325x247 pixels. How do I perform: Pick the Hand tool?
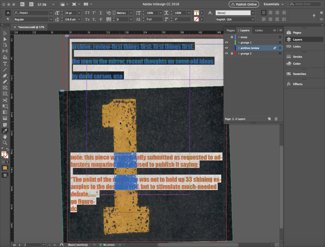[5, 137]
